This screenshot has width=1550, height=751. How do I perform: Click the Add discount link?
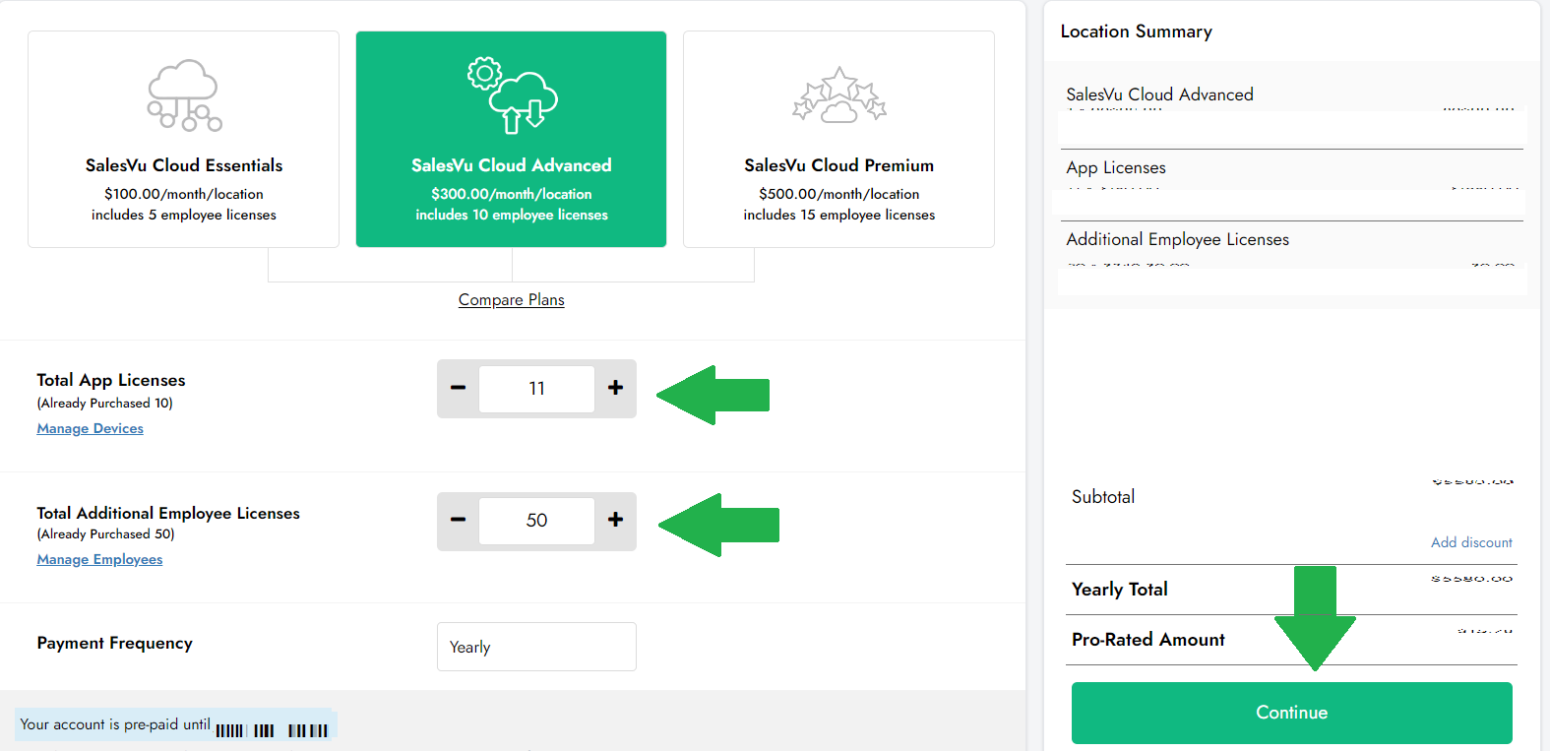(1471, 542)
